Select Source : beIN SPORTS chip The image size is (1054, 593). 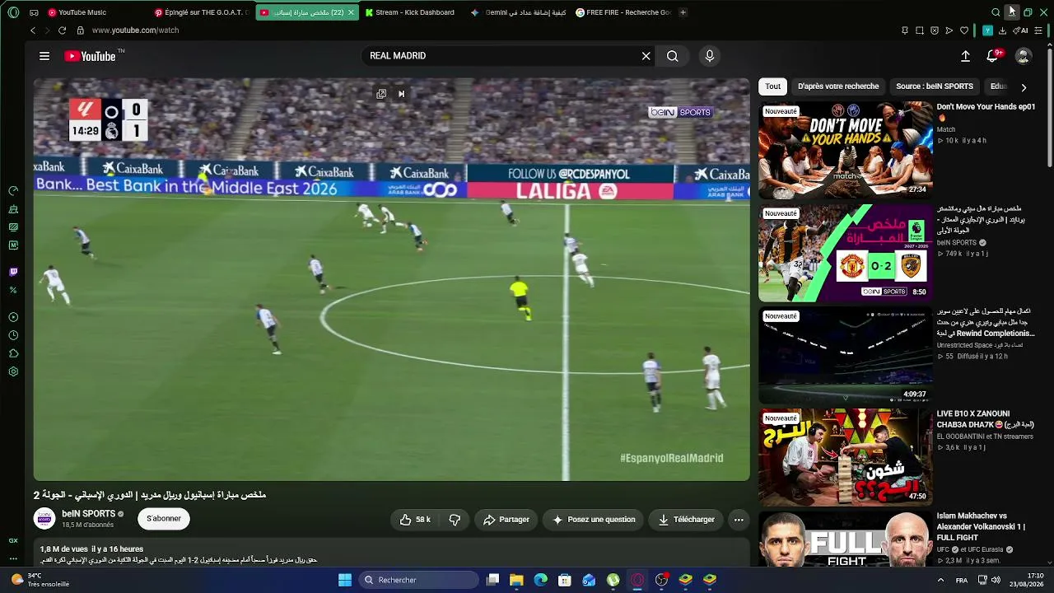935,86
